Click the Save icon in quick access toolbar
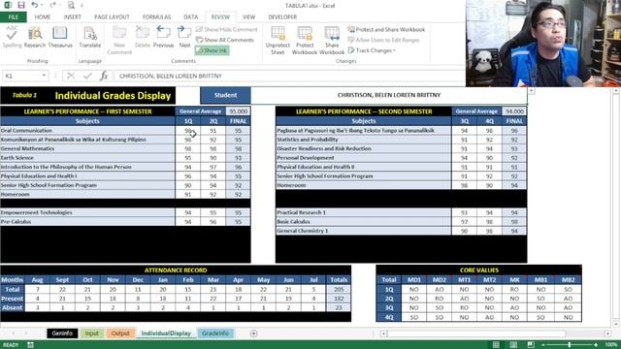 pyautogui.click(x=21, y=5)
